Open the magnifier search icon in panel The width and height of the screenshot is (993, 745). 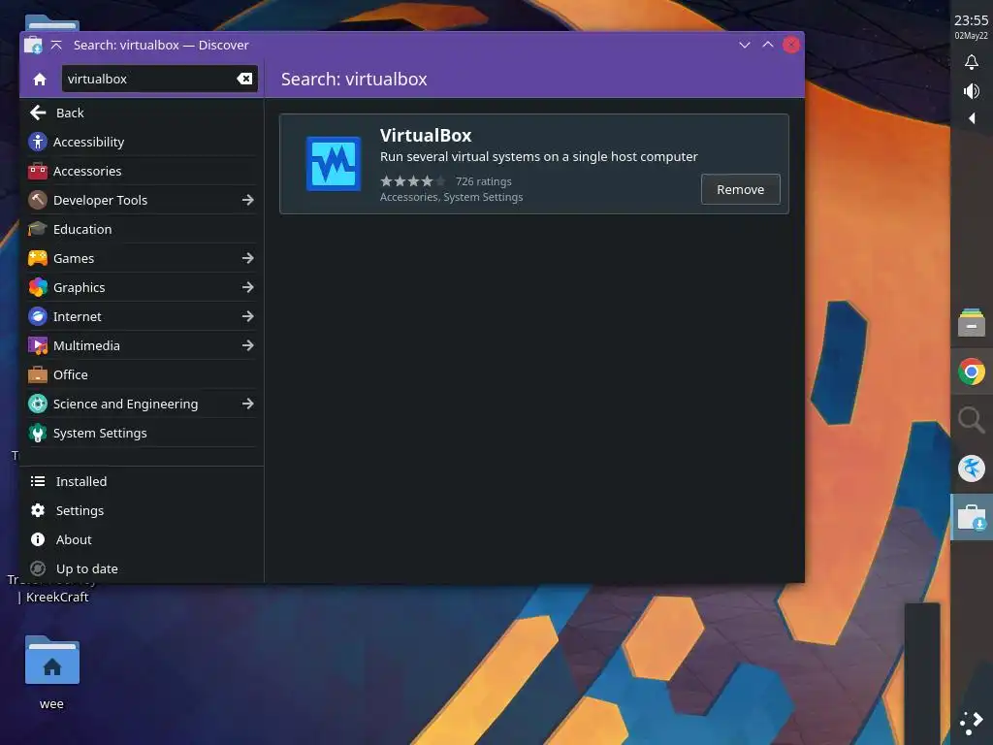[972, 420]
